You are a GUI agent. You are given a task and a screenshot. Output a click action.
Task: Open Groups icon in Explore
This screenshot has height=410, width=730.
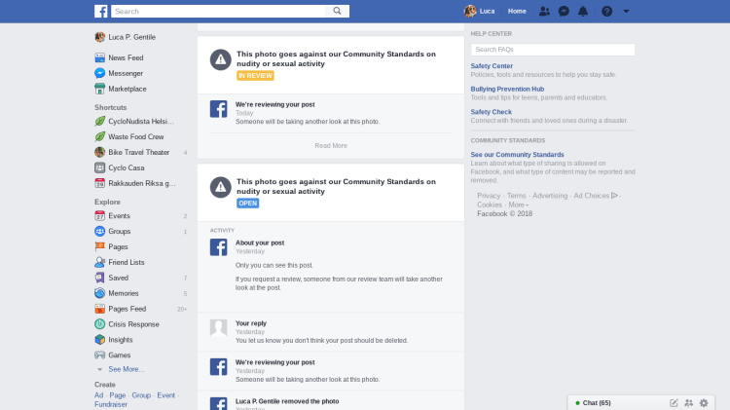(99, 231)
